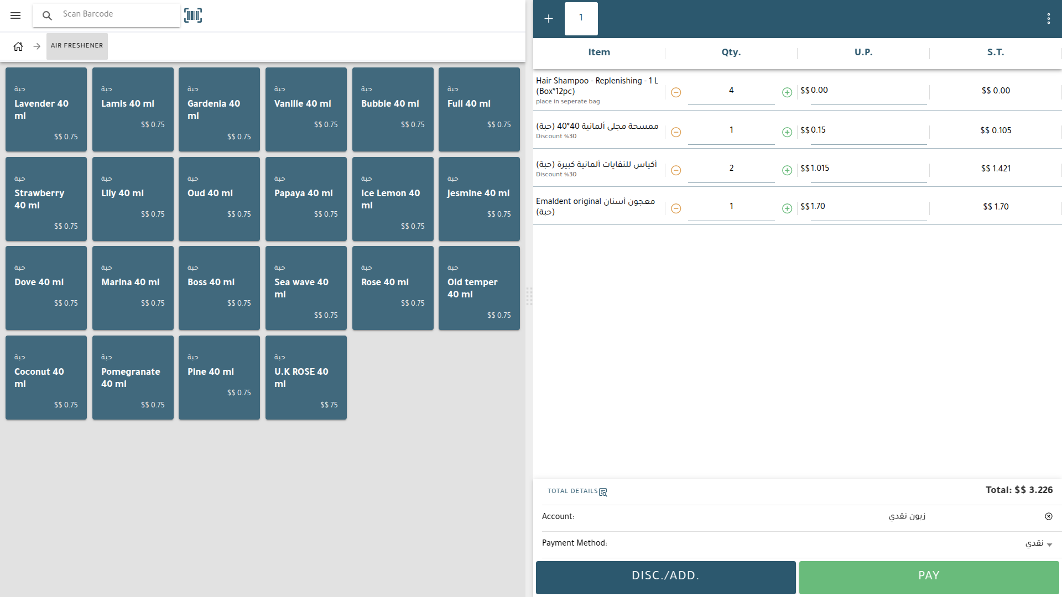Clear the account with circled X
1062x597 pixels.
(x=1049, y=516)
